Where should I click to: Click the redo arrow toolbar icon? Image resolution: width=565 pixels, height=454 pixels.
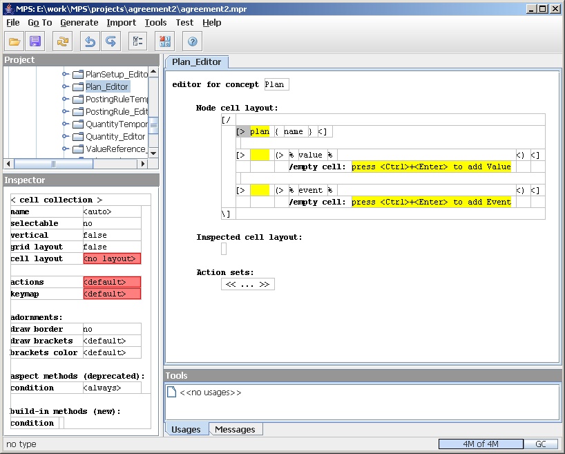111,41
